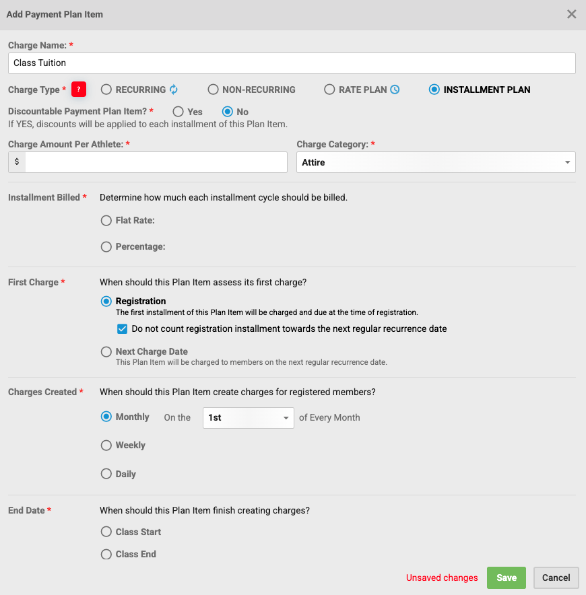Select Weekly charge creation
Image resolution: width=586 pixels, height=595 pixels.
click(x=106, y=445)
